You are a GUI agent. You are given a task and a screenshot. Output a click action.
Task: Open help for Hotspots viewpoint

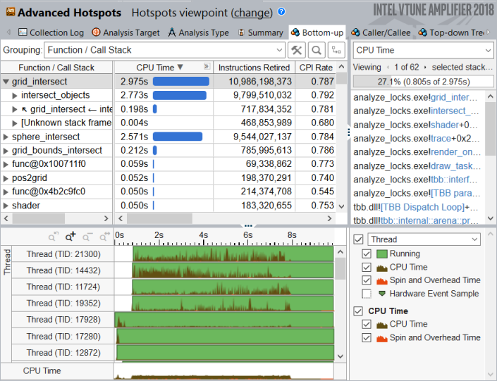[x=281, y=12]
